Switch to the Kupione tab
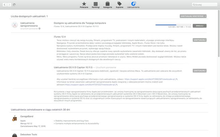Viewport: 220px width, 137px height. point(120,5)
